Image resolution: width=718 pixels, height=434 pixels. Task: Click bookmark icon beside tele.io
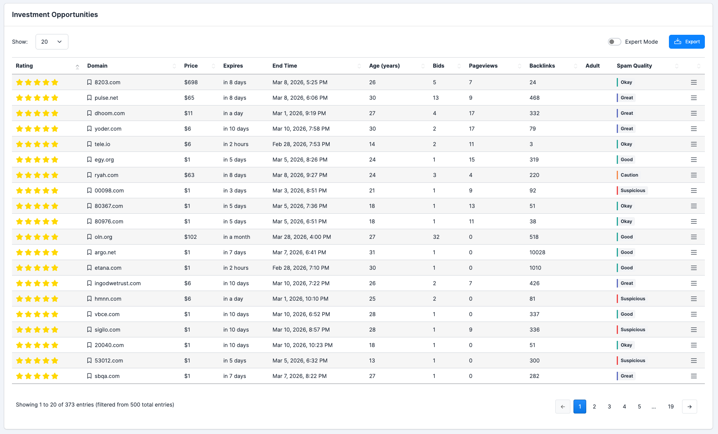pos(89,144)
